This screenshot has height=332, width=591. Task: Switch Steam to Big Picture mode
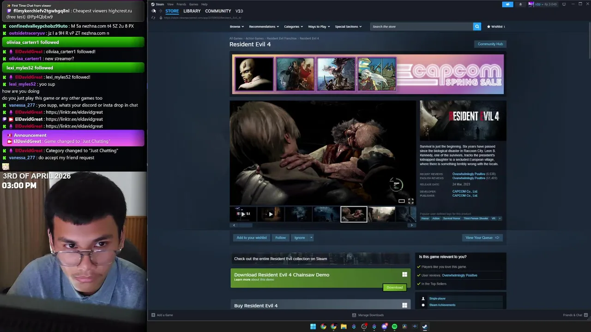[564, 4]
